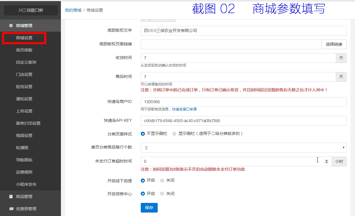This screenshot has height=216, width=355.
Task: Expand 商品管理 section
Action: [30, 197]
